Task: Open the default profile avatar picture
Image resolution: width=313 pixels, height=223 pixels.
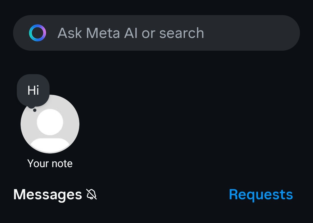Action: click(x=50, y=124)
